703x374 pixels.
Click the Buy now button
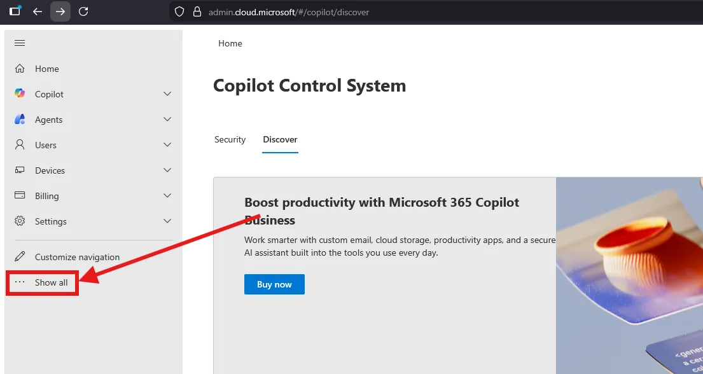pyautogui.click(x=274, y=284)
